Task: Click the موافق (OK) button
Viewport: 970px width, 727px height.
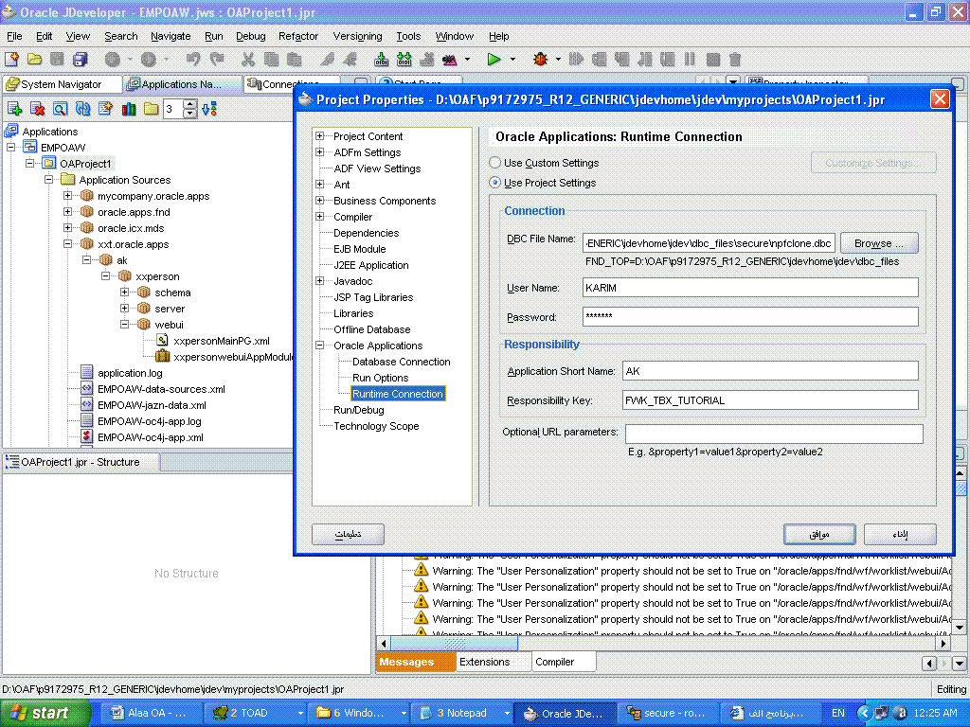Action: (x=819, y=534)
